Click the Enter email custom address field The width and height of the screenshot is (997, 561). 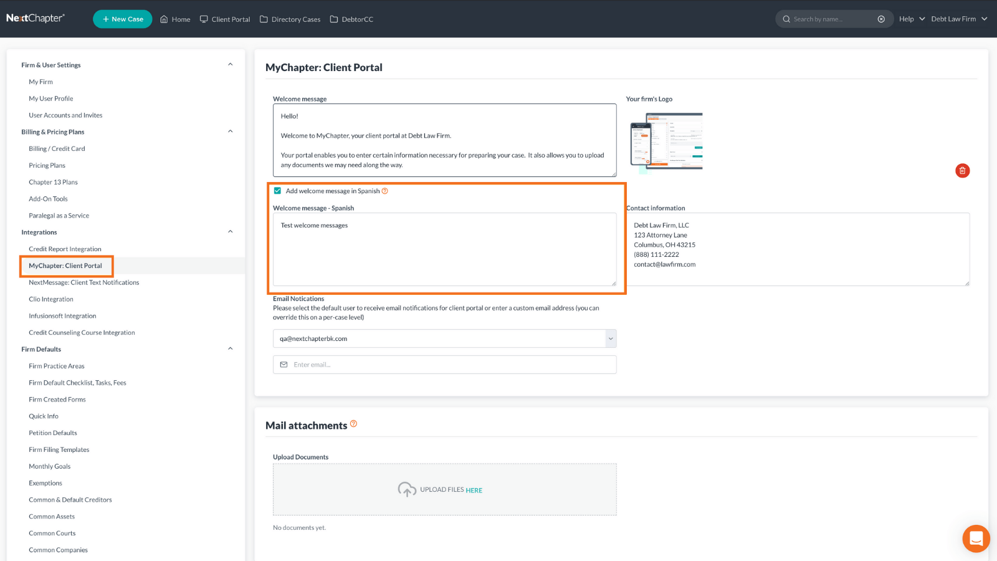(x=445, y=365)
